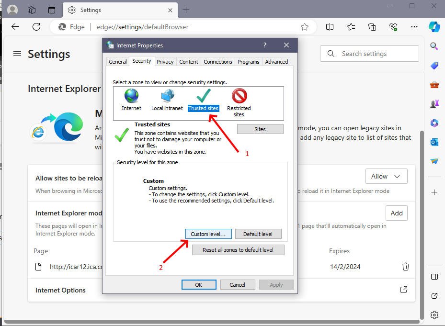Image resolution: width=445 pixels, height=326 pixels.
Task: Open the sidebar Games chess icon
Action: (434, 104)
